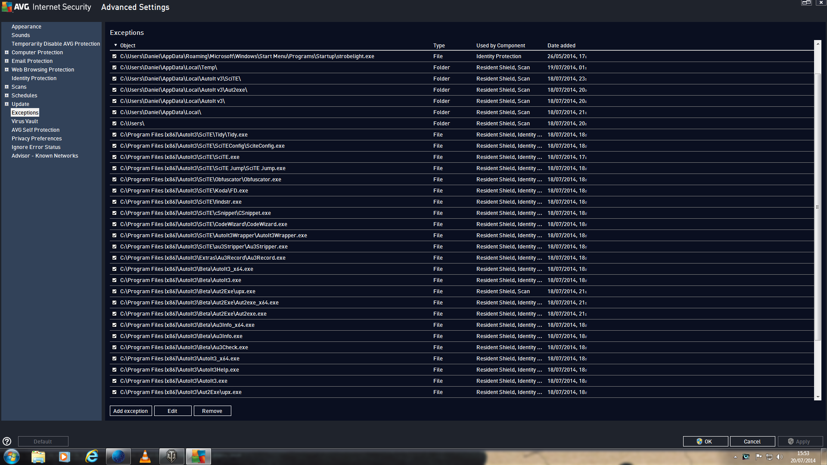Uncheck the Au3Record.exe exception
The width and height of the screenshot is (827, 465).
(115, 258)
